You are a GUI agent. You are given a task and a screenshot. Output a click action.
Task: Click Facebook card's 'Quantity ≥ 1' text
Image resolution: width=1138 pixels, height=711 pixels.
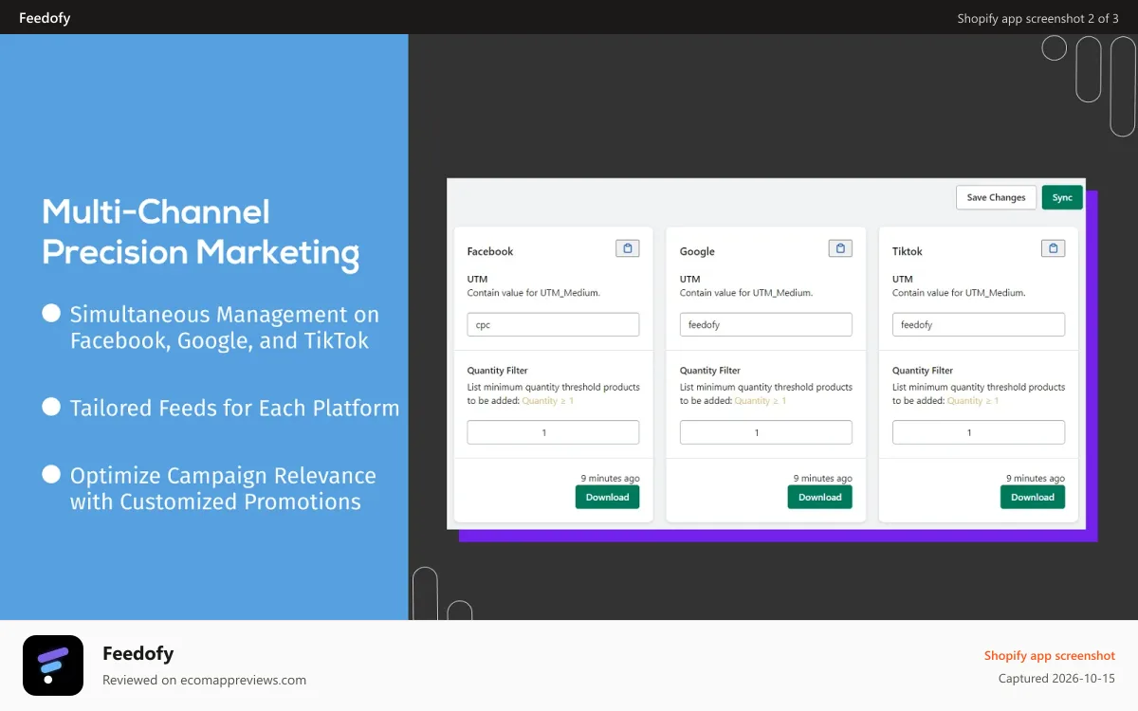tap(547, 401)
